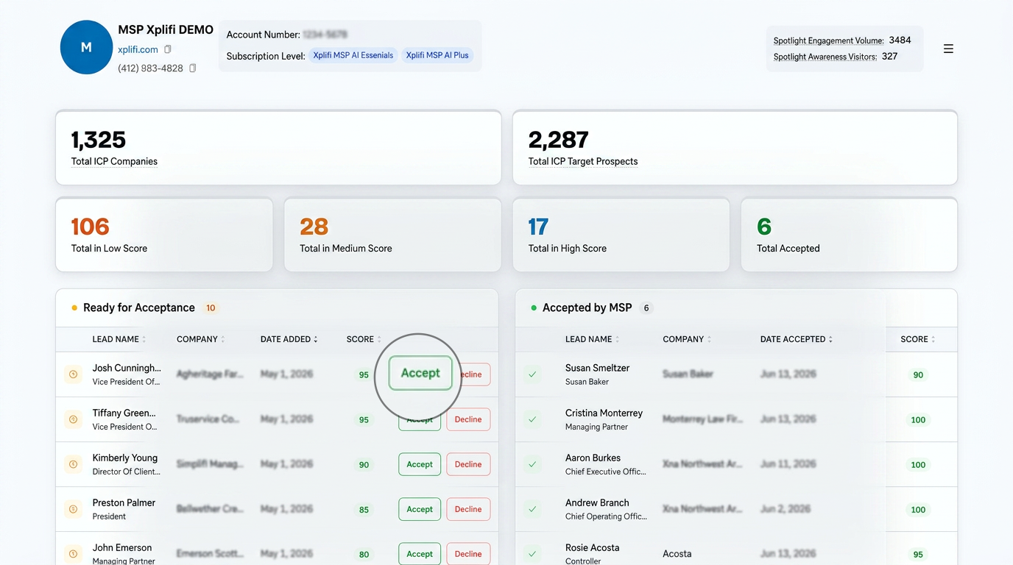Click the Xplifi MSP AI Essenials badge
The width and height of the screenshot is (1013, 565).
[x=353, y=55]
